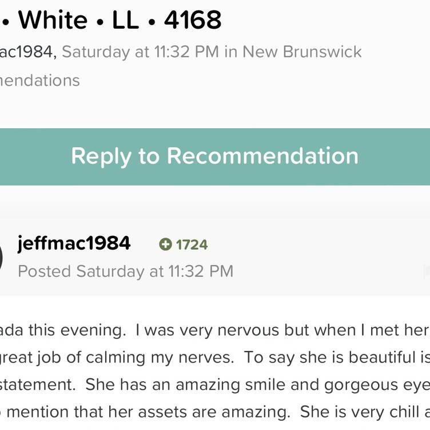Click the faint icon at the post header's right edge

427,271
